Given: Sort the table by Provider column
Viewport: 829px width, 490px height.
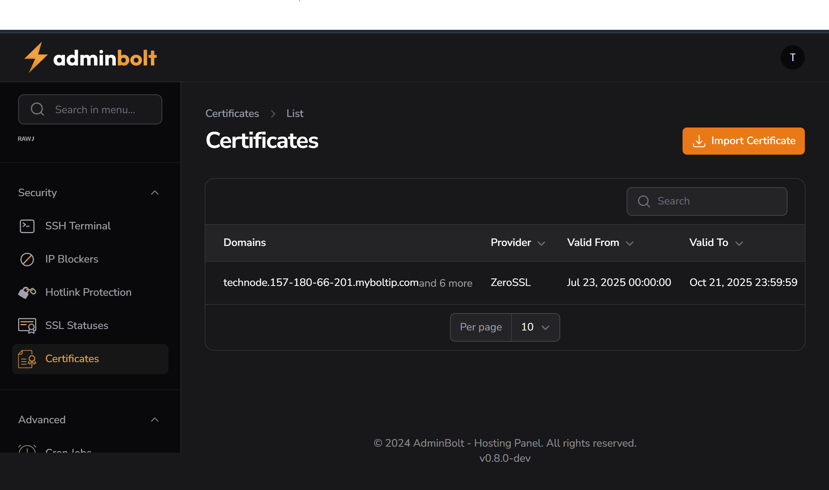Looking at the screenshot, I should (x=518, y=243).
